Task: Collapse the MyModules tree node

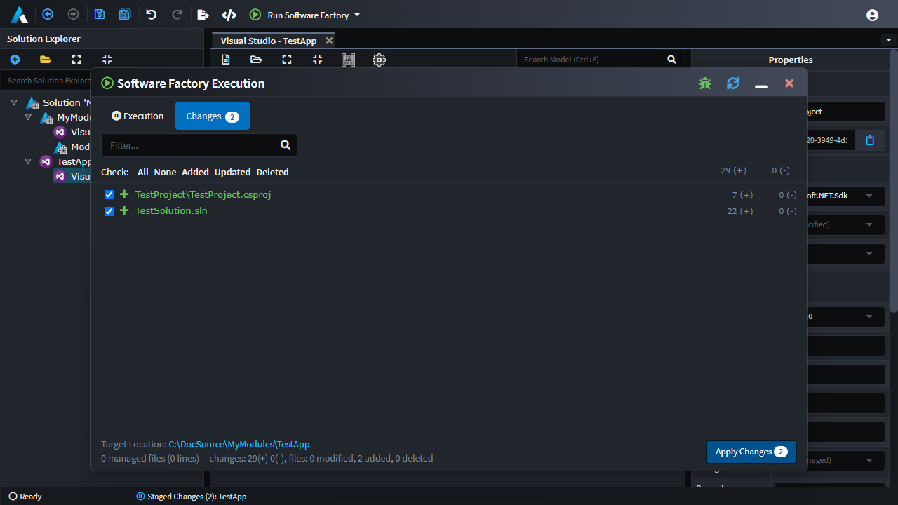Action: [x=28, y=117]
